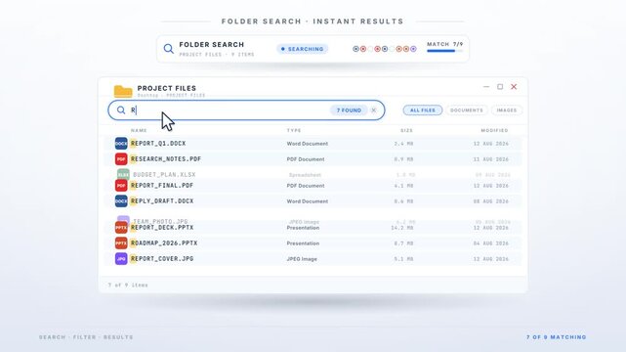This screenshot has height=352, width=626.
Task: Select the RESEARCH_NOTES.PDF file name
Action: point(166,159)
